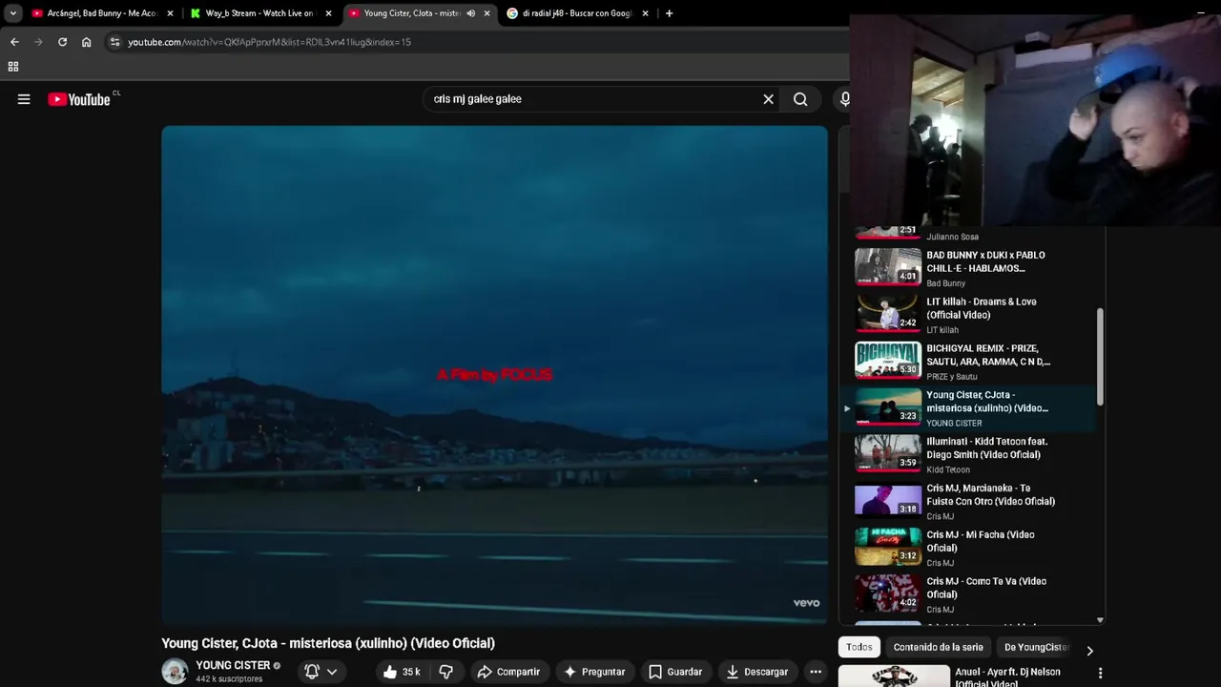Click the Preguntar button
Image resolution: width=1221 pixels, height=687 pixels.
point(593,672)
